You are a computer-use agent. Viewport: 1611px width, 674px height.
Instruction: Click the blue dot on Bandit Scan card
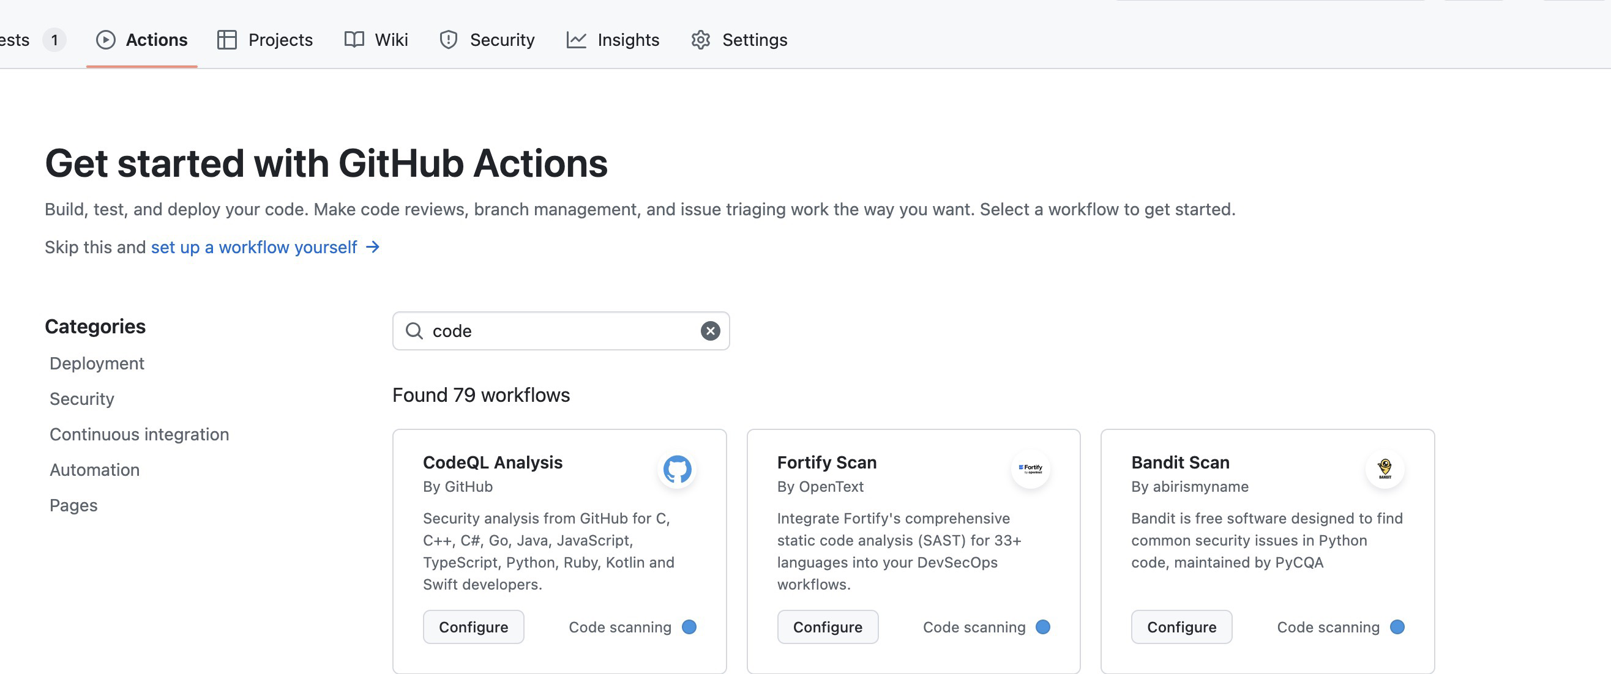[x=1397, y=626]
